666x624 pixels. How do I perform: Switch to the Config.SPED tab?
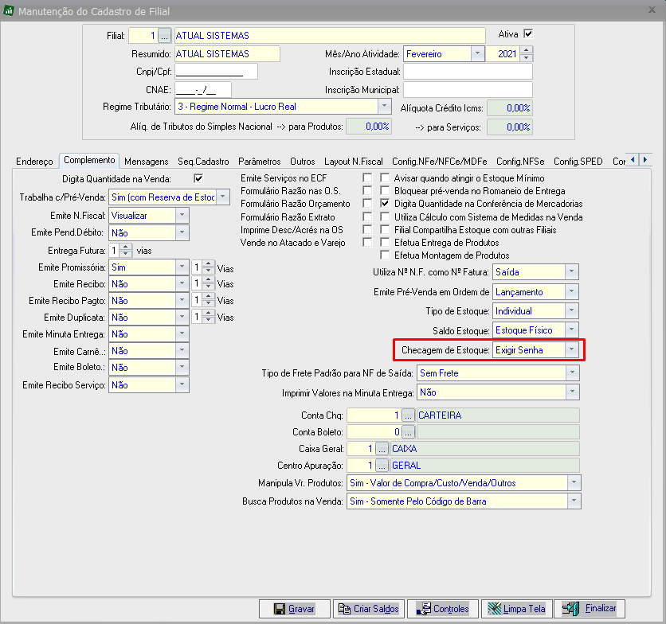tap(578, 162)
